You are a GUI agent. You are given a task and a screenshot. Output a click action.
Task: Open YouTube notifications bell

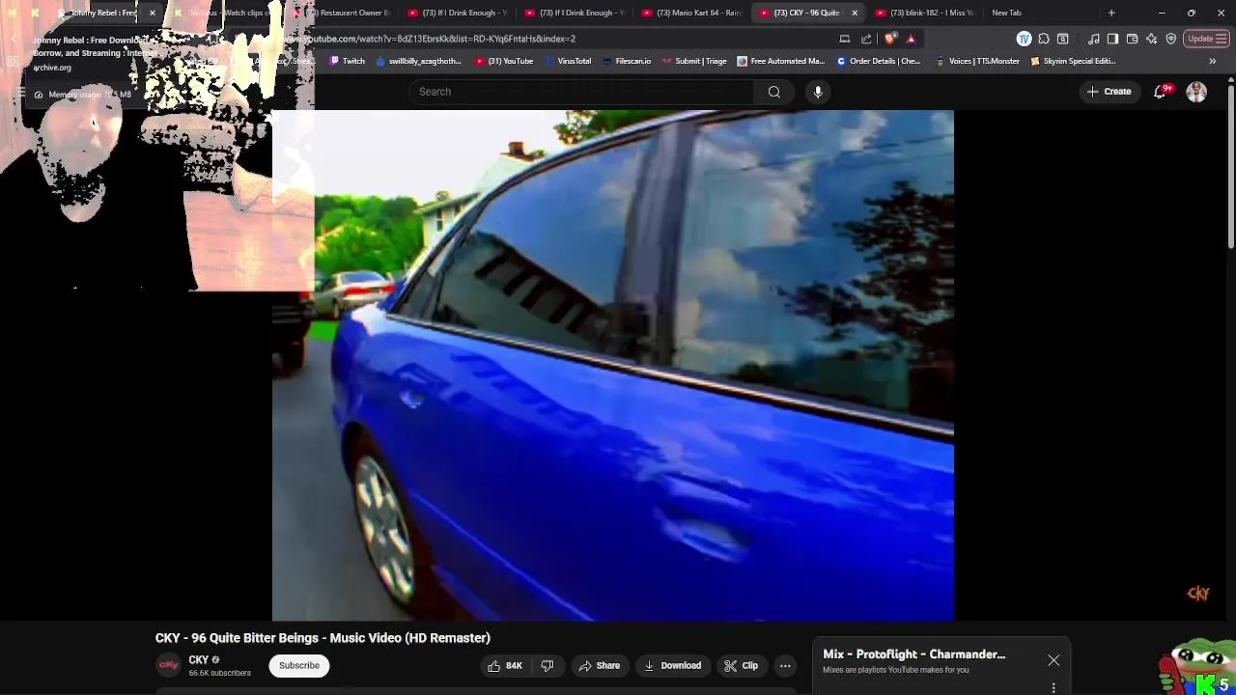click(x=1160, y=92)
